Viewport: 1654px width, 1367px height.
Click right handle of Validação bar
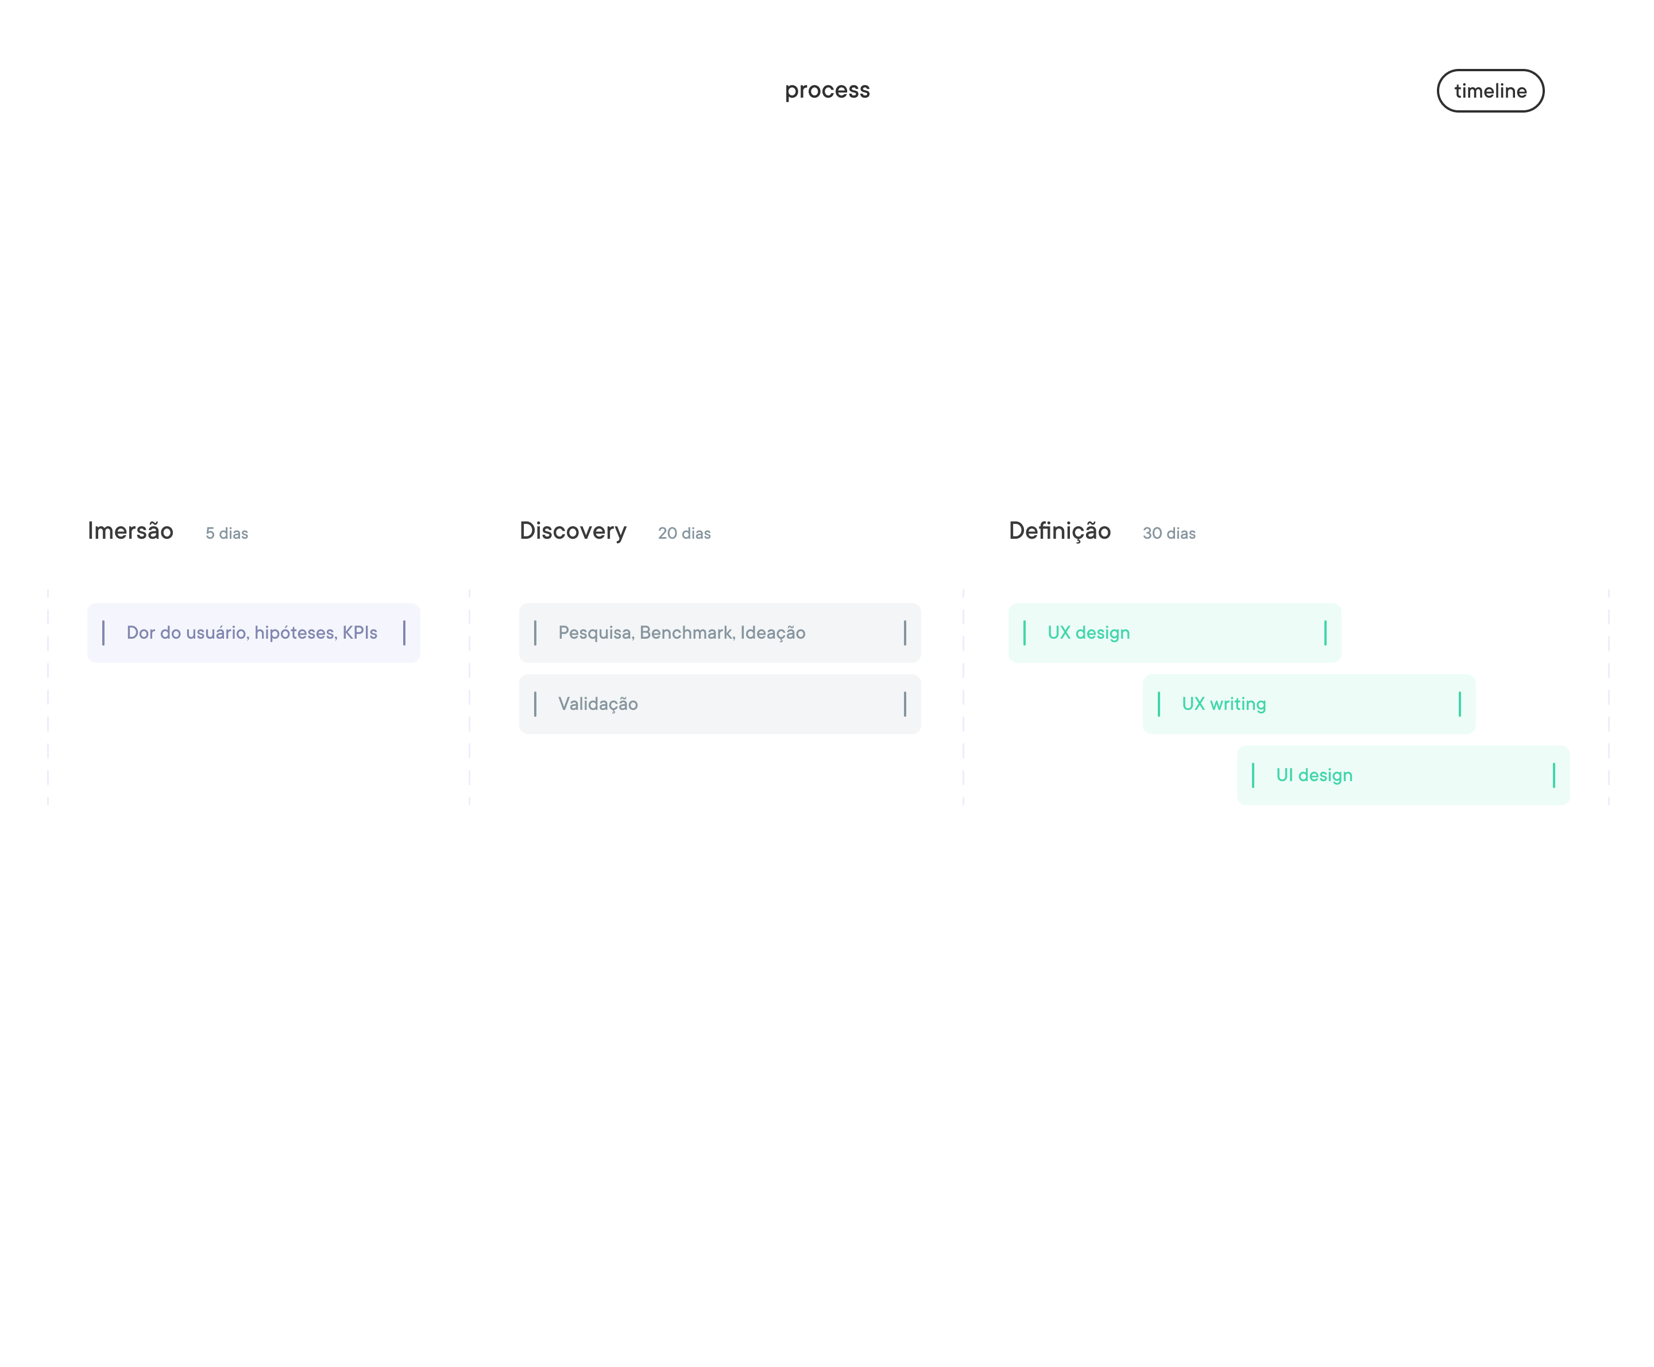click(x=905, y=703)
